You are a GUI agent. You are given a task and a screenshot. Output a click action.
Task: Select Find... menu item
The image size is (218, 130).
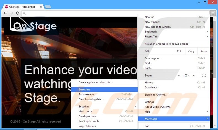[x=173, y=63]
